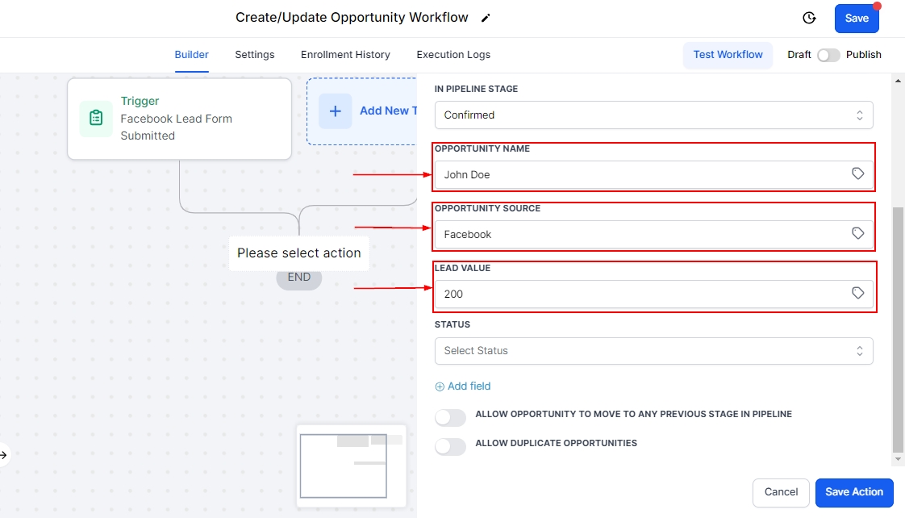This screenshot has width=905, height=518.
Task: Click the tag icon in Opportunity Name field
Action: click(x=858, y=174)
